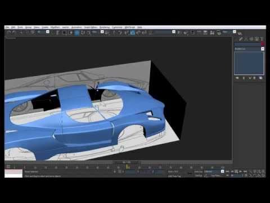Click the Quick Render teapot icon
This screenshot has height=203, width=270.
coord(240,33)
